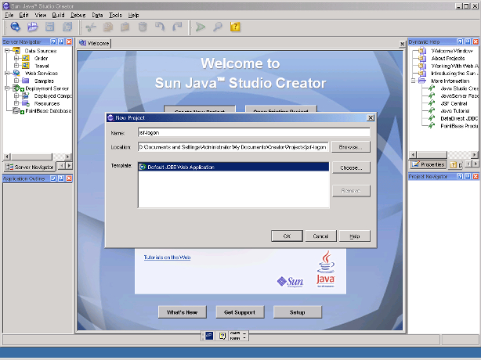
Task: Click the Get Support button
Action: (240, 312)
